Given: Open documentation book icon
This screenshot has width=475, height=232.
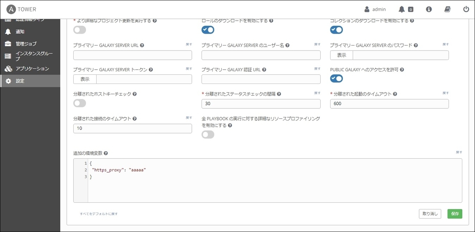Looking at the screenshot, I should (447, 9).
